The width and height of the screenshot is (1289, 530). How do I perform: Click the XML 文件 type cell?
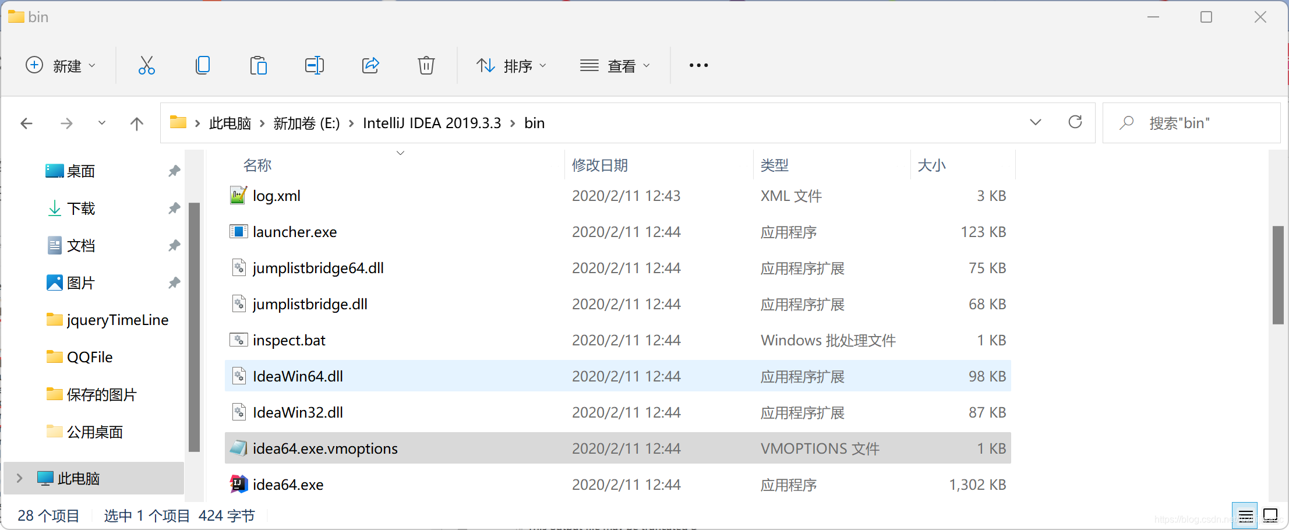click(791, 195)
